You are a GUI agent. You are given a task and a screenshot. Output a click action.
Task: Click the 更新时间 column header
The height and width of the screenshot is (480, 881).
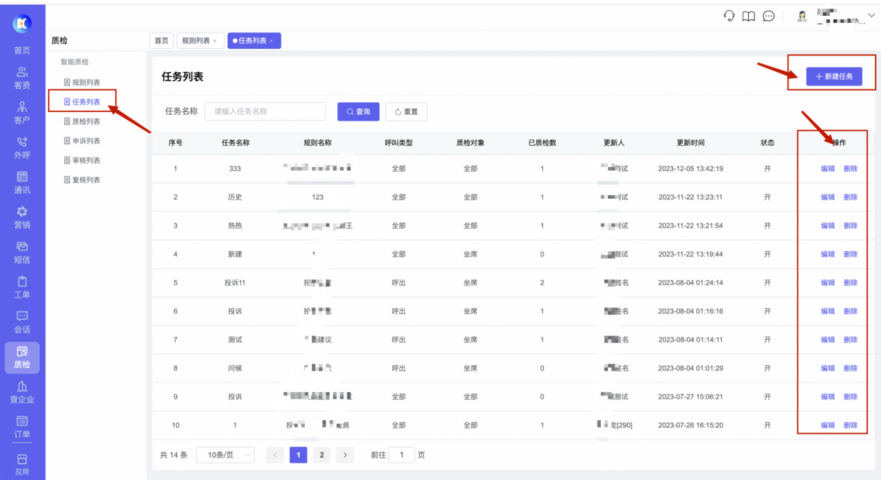point(690,143)
